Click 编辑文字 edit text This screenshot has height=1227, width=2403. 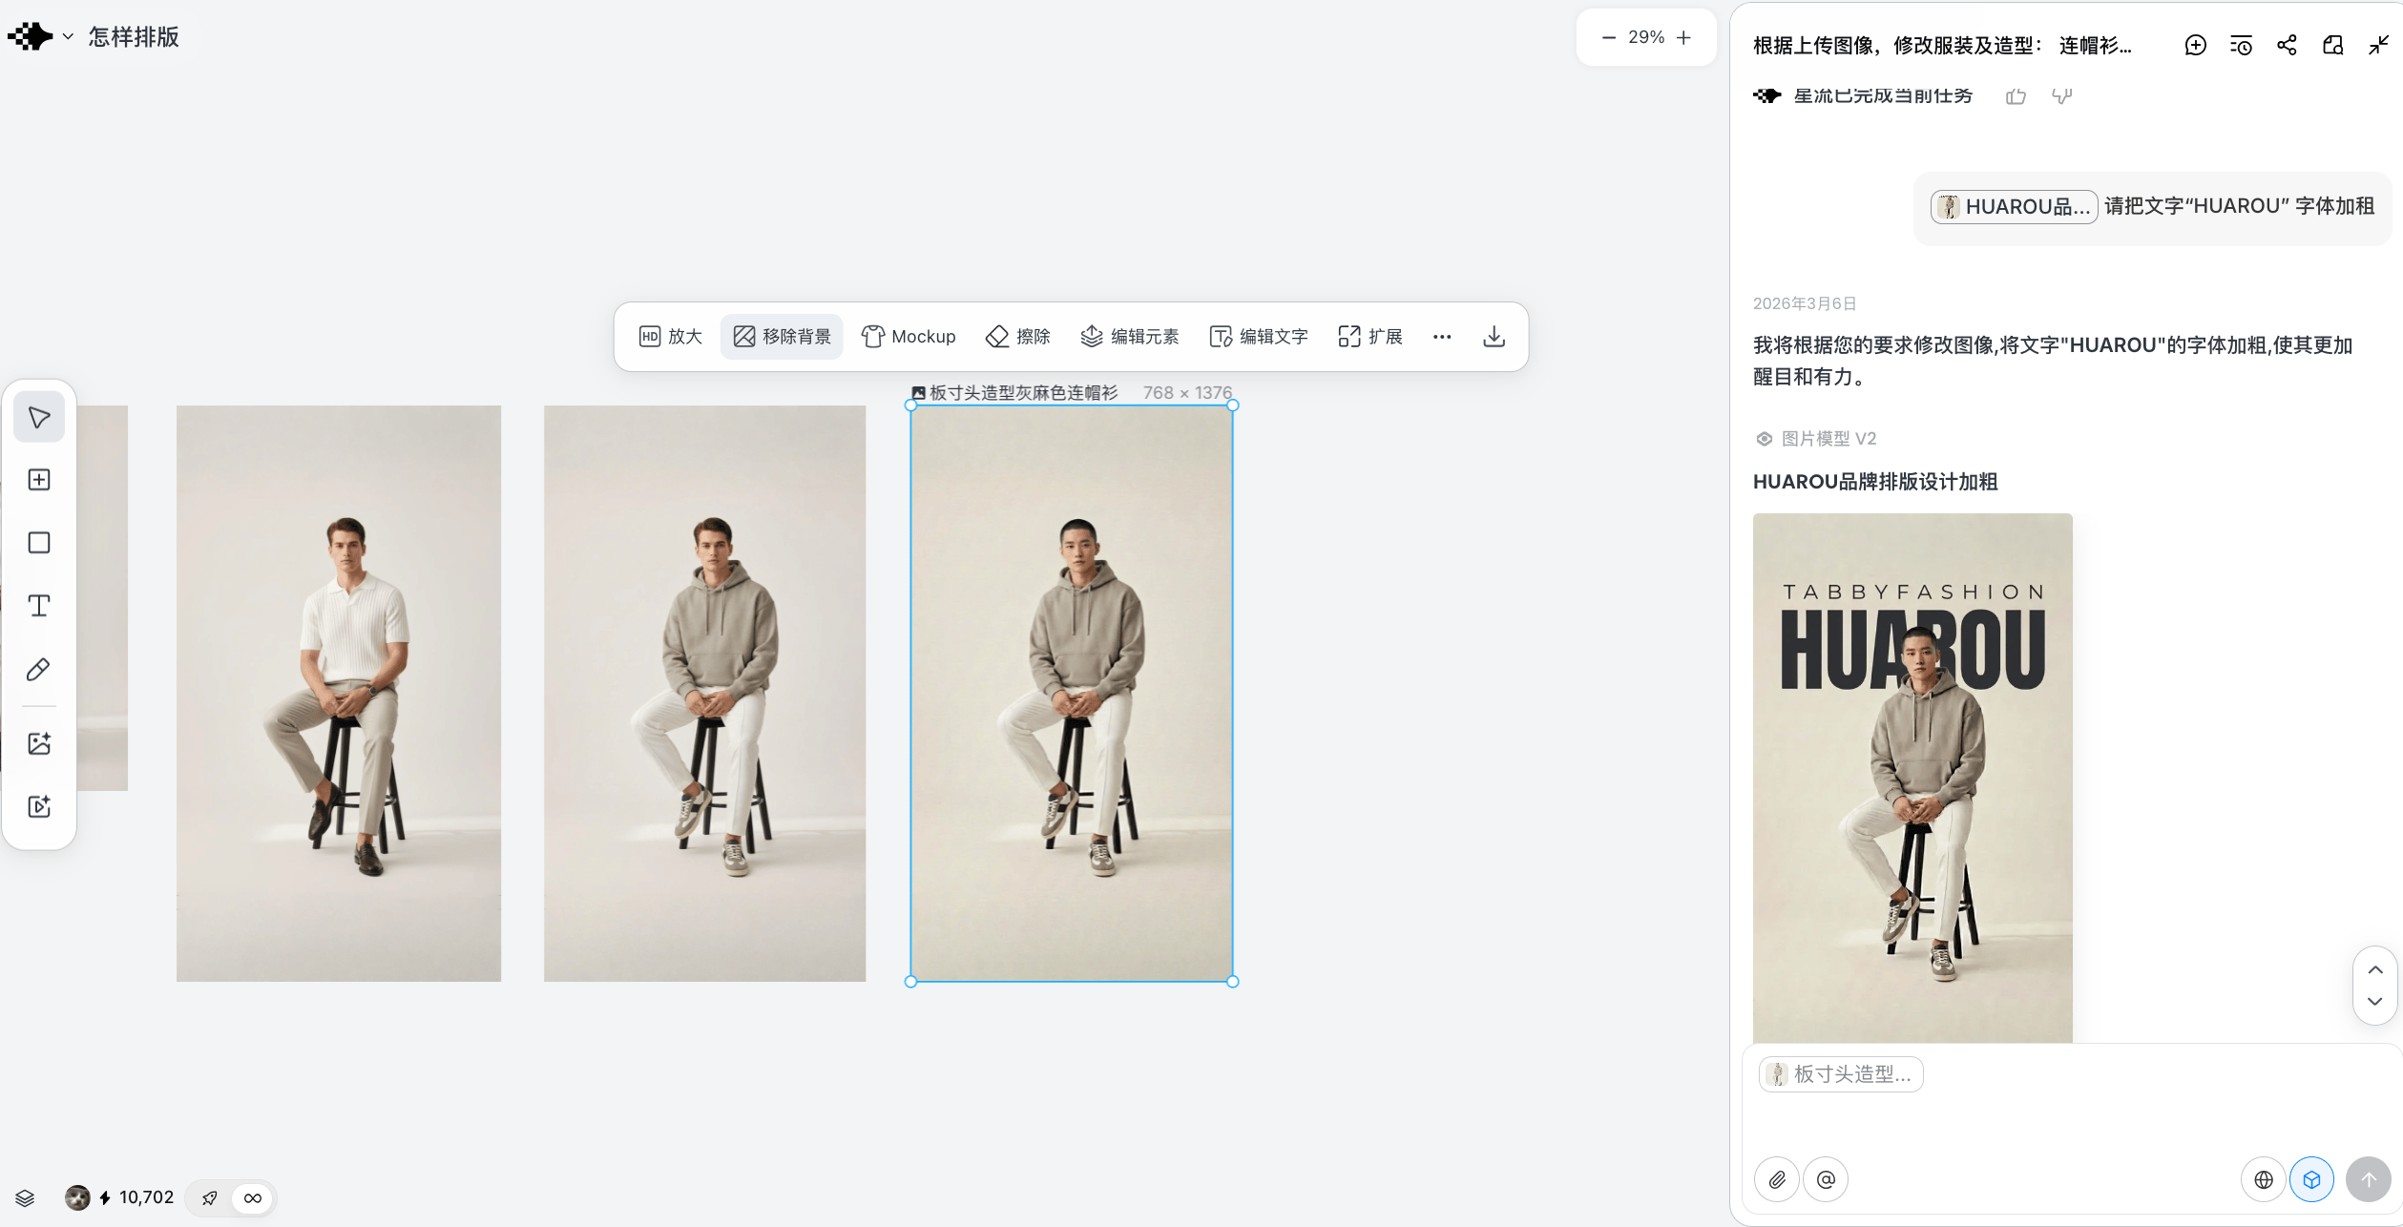click(1259, 337)
